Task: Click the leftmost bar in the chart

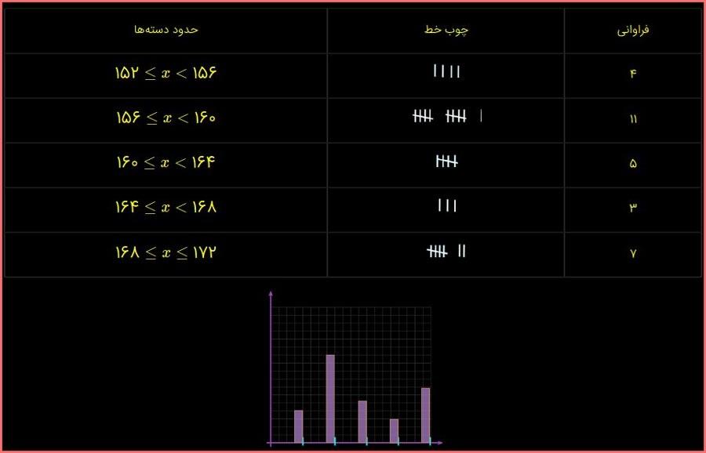Action: tap(298, 426)
